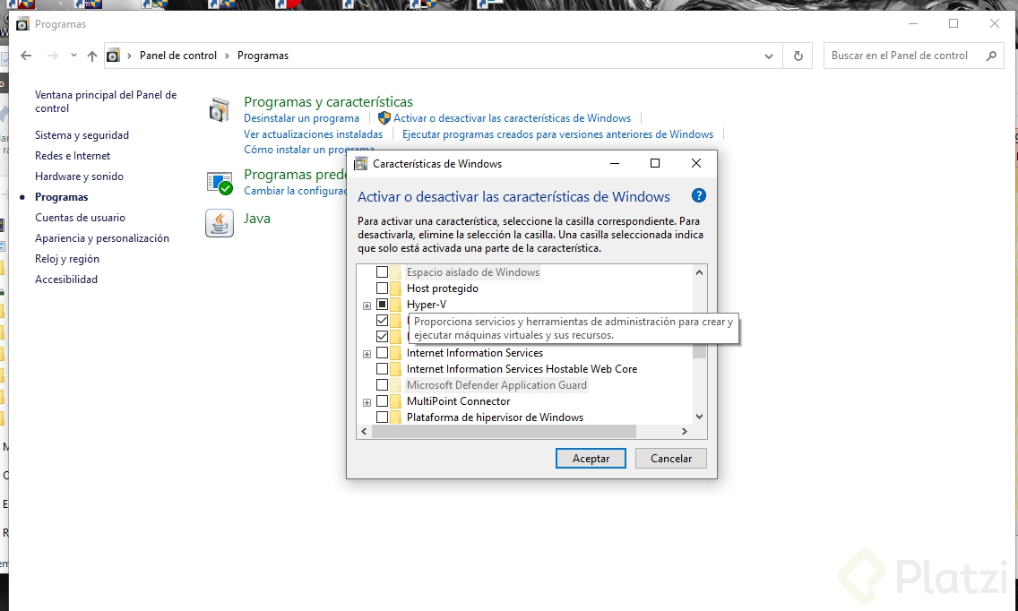Click the features list scroll-up arrow

(x=699, y=272)
